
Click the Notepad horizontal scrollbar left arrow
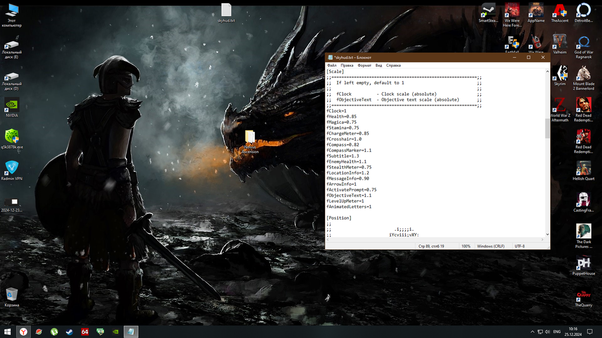click(x=328, y=240)
